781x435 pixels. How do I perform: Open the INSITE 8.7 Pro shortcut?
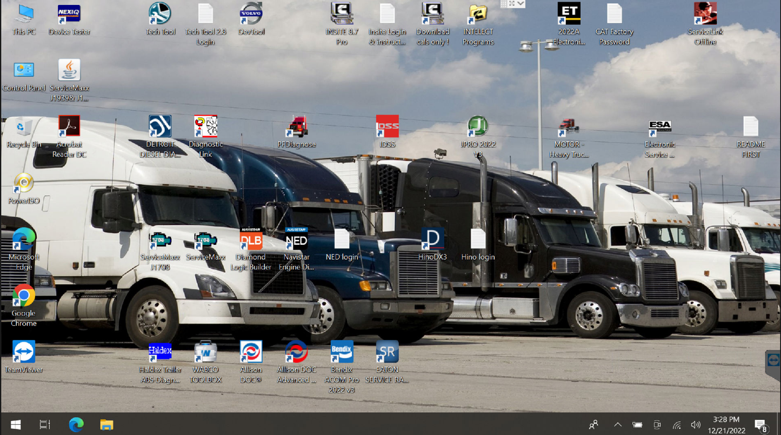(x=342, y=24)
